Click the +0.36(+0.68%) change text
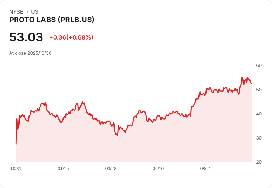The width and height of the screenshot is (272, 188). pos(71,37)
